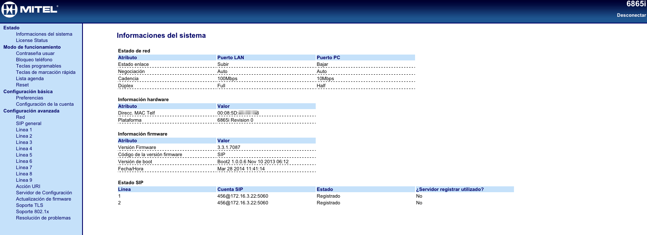Open Resolución de problemas page
The image size is (647, 235).
[43, 218]
